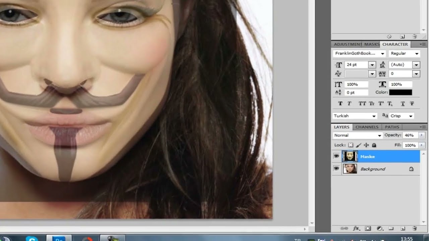Select the Maske layer thumbnail

(x=350, y=156)
